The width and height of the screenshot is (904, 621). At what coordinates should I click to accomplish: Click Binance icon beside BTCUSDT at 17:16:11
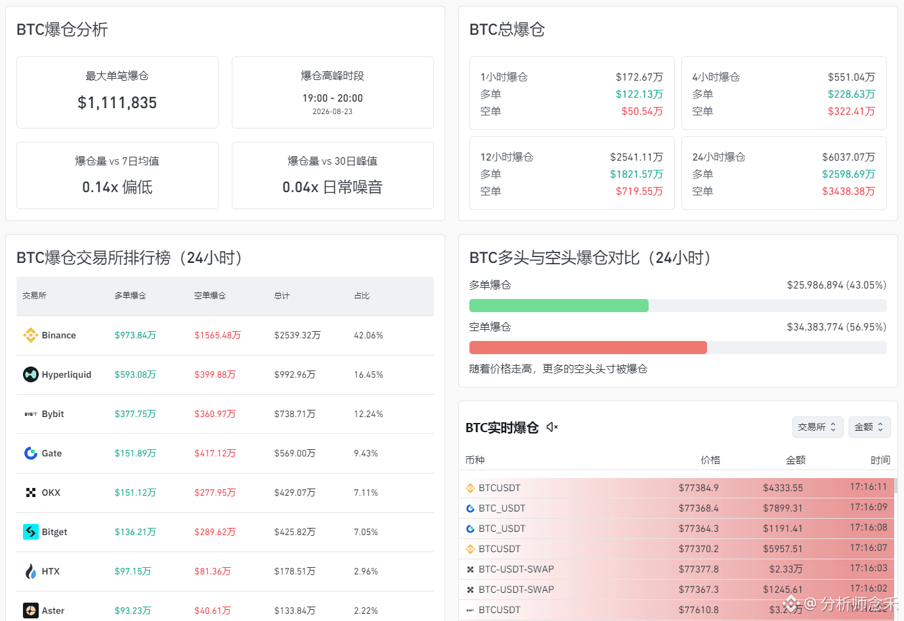point(470,488)
